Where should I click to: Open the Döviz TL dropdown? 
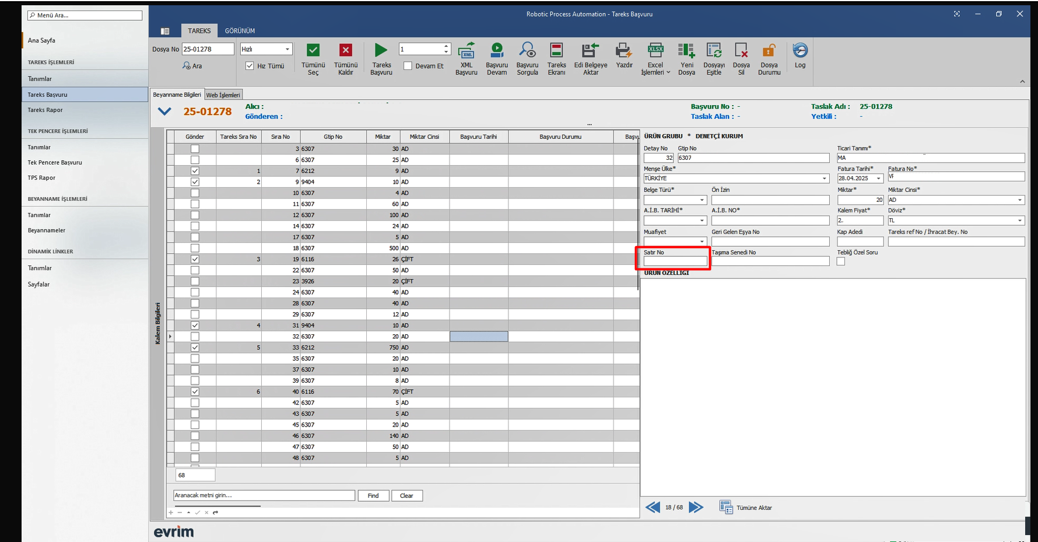tap(1020, 221)
